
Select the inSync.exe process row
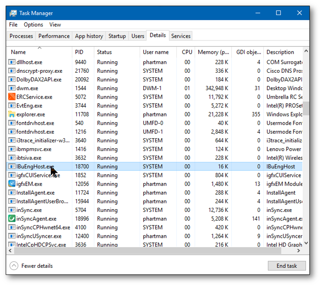(136, 210)
